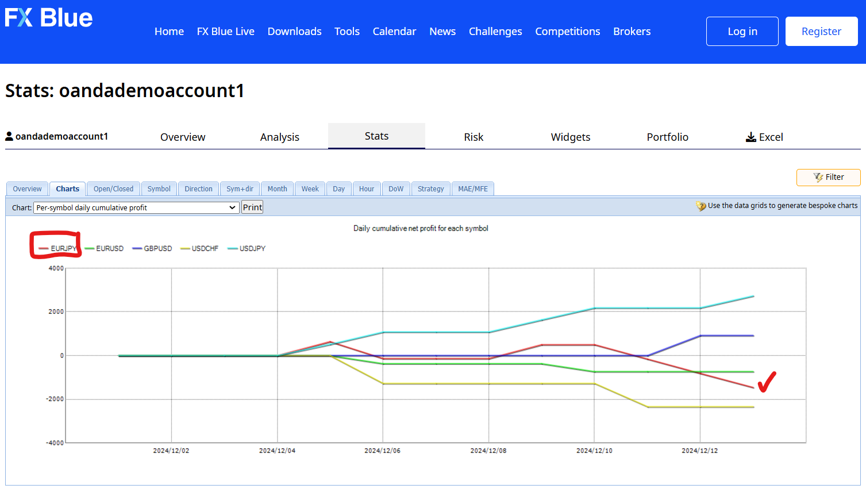The height and width of the screenshot is (489, 866).
Task: Click the USDJPY legend entry
Action: click(247, 249)
